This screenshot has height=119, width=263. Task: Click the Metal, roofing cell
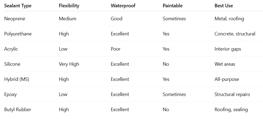[x=229, y=19]
